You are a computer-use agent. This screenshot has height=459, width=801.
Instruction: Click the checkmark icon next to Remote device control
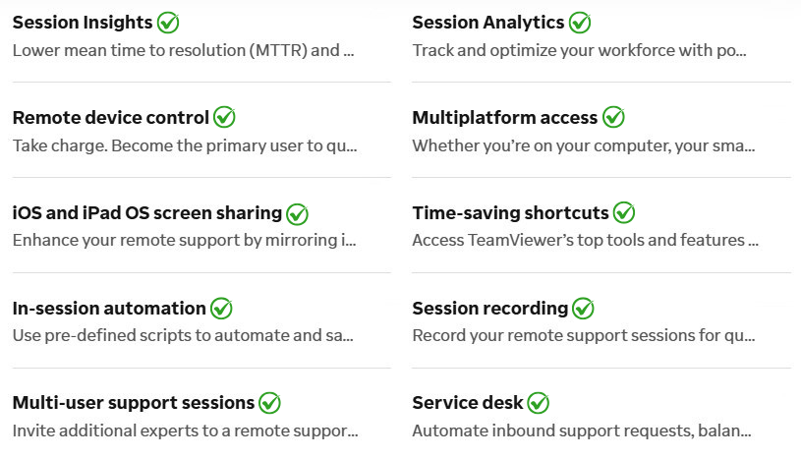click(x=224, y=117)
